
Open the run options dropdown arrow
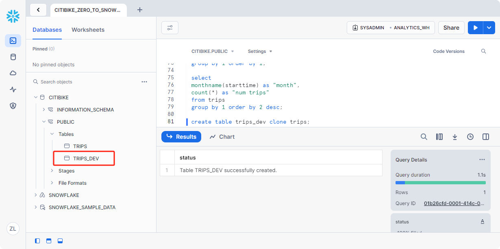489,28
